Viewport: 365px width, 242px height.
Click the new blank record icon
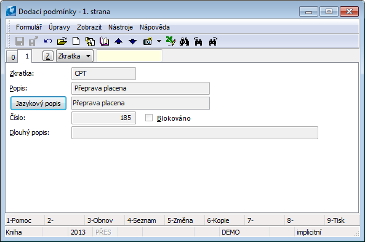coord(76,41)
